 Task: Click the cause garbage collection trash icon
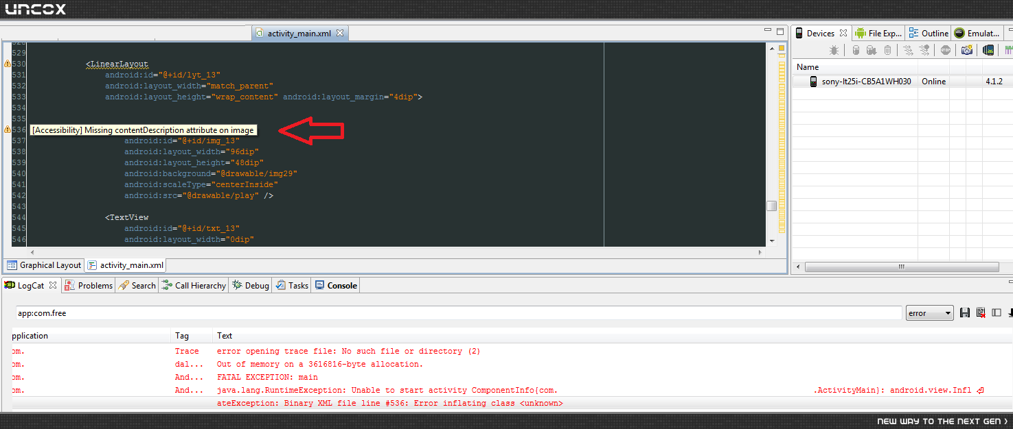887,50
